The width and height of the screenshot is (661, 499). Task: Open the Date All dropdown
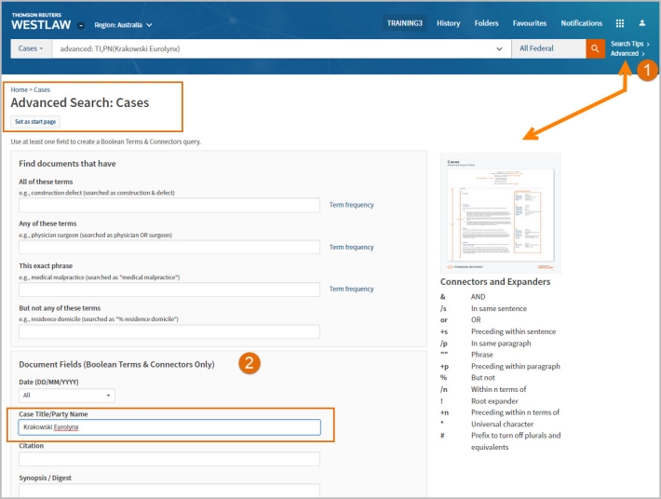pyautogui.click(x=67, y=396)
